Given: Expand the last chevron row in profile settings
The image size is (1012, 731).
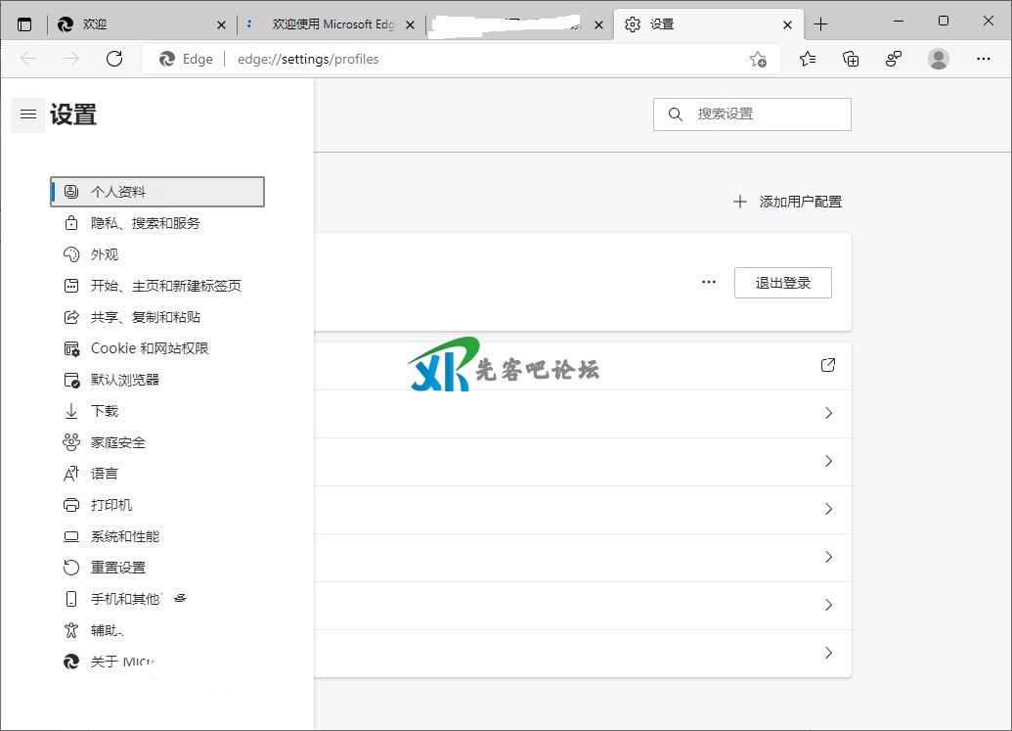Looking at the screenshot, I should 828,653.
